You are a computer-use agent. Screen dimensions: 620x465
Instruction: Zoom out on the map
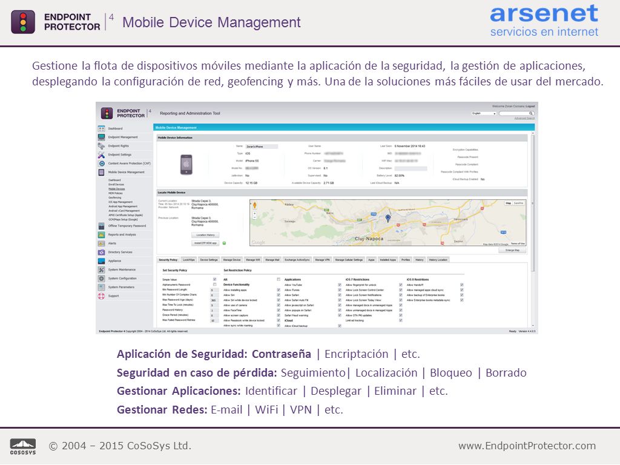pyautogui.click(x=255, y=218)
